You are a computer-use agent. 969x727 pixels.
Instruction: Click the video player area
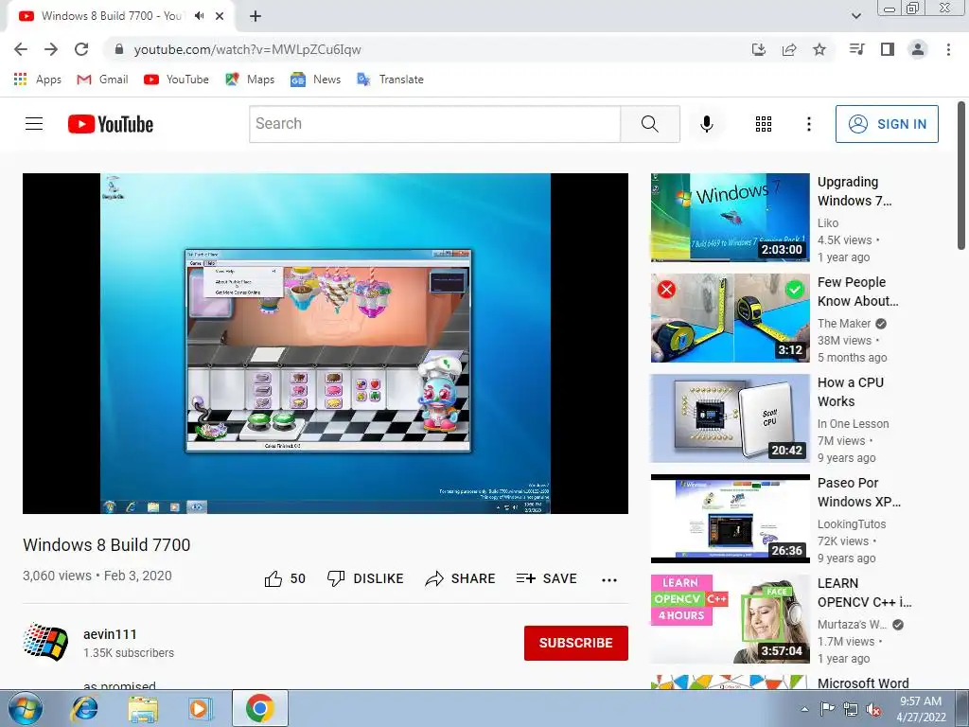pos(326,343)
